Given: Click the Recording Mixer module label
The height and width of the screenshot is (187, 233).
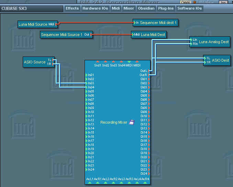Looking at the screenshot, I should [114, 122].
